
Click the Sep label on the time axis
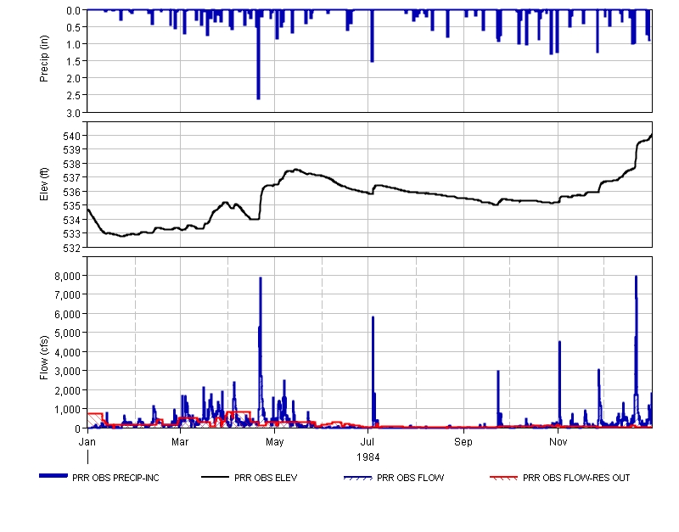[463, 442]
